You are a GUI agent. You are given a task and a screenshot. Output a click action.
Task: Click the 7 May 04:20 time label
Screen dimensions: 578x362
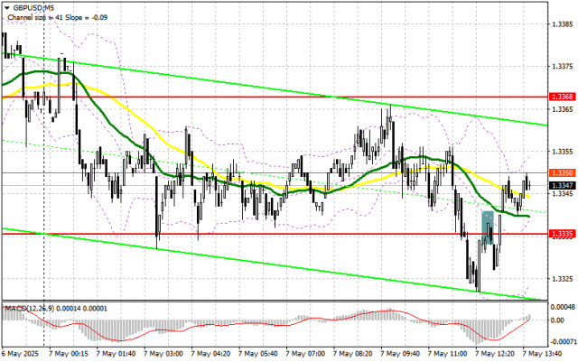tap(210, 354)
